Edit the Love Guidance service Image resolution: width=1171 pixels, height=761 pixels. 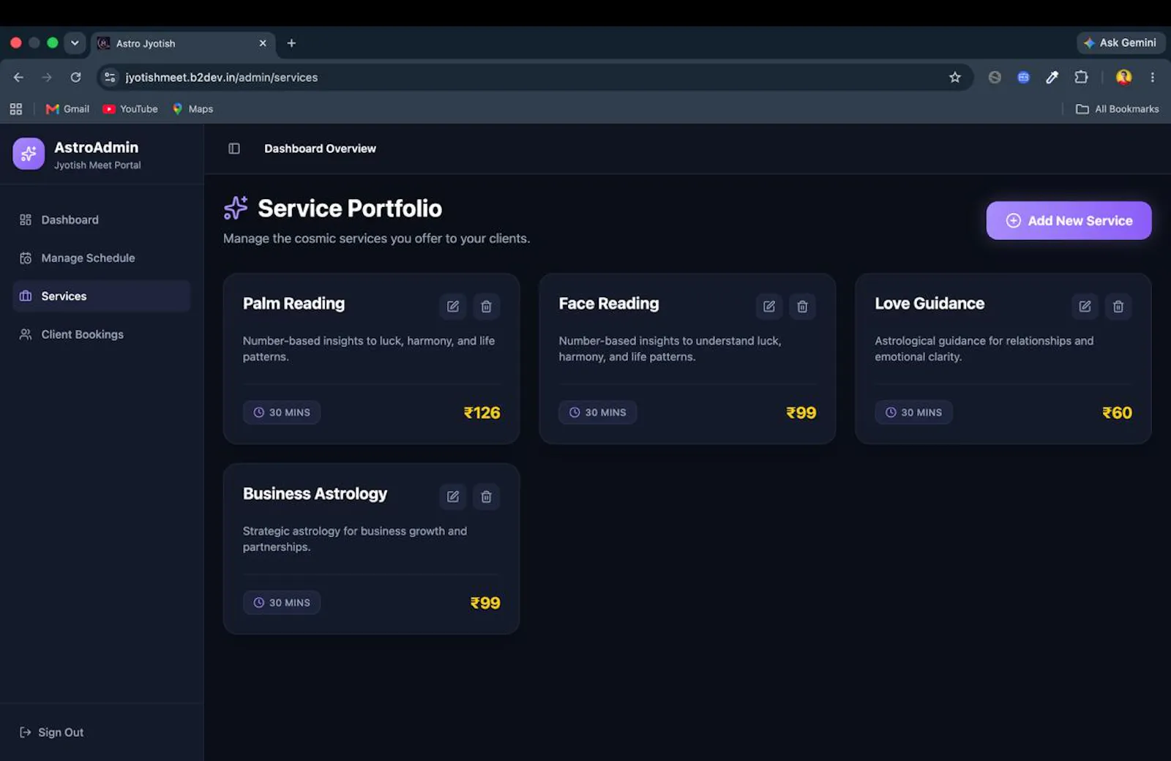point(1085,307)
